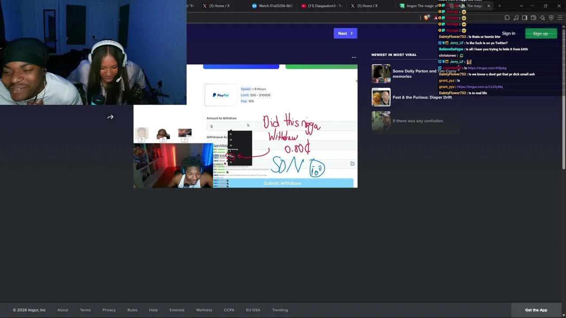566x318 pixels.
Task: Switch to the '(11) Dasgasdom3' YouTube tab
Action: [321, 6]
